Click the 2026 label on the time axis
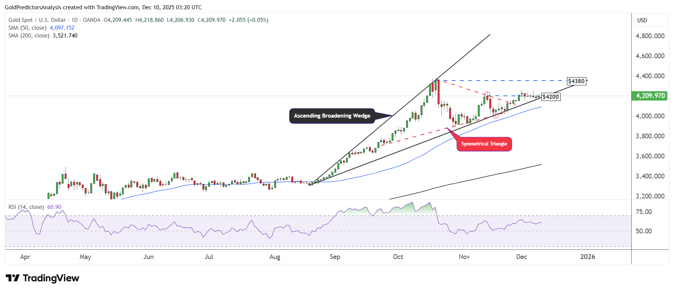The height and width of the screenshot is (292, 674). (587, 257)
